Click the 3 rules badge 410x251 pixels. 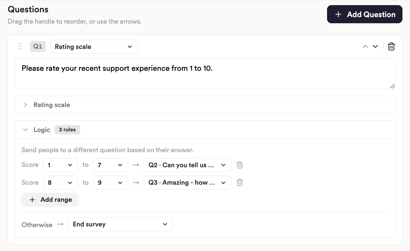click(67, 130)
